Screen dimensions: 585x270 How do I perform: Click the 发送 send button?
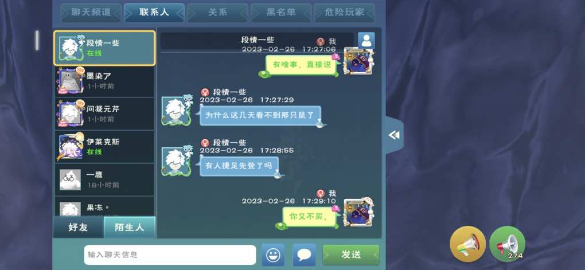350,255
